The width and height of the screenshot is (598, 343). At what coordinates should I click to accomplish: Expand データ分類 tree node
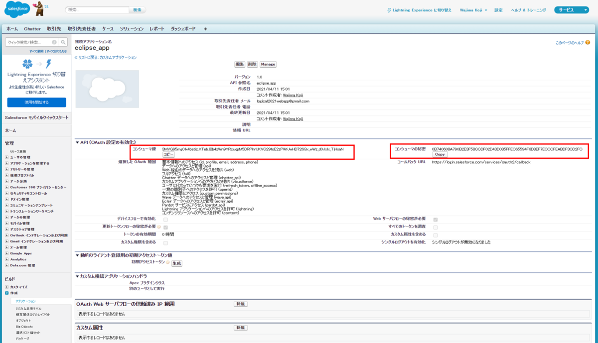7,181
